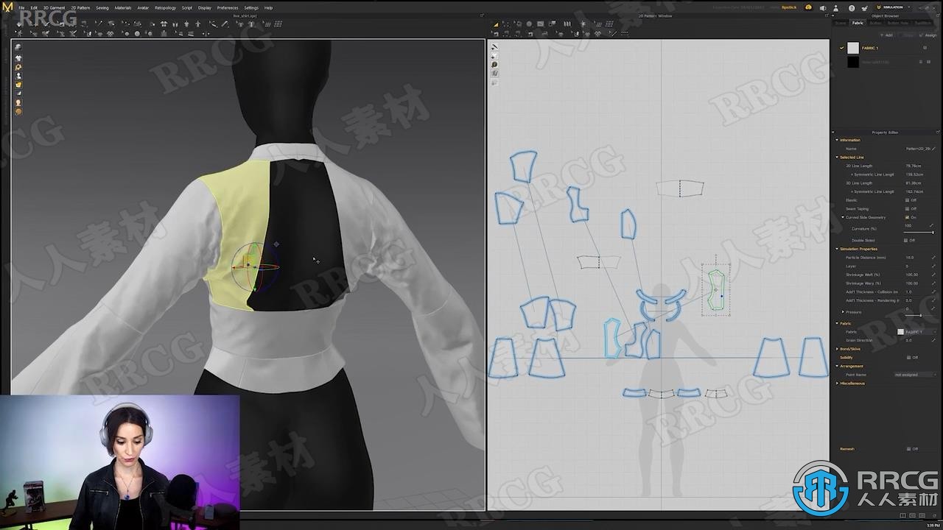Click the orange sphere icon in 3D viewport
Image resolution: width=943 pixels, height=530 pixels.
(18, 111)
